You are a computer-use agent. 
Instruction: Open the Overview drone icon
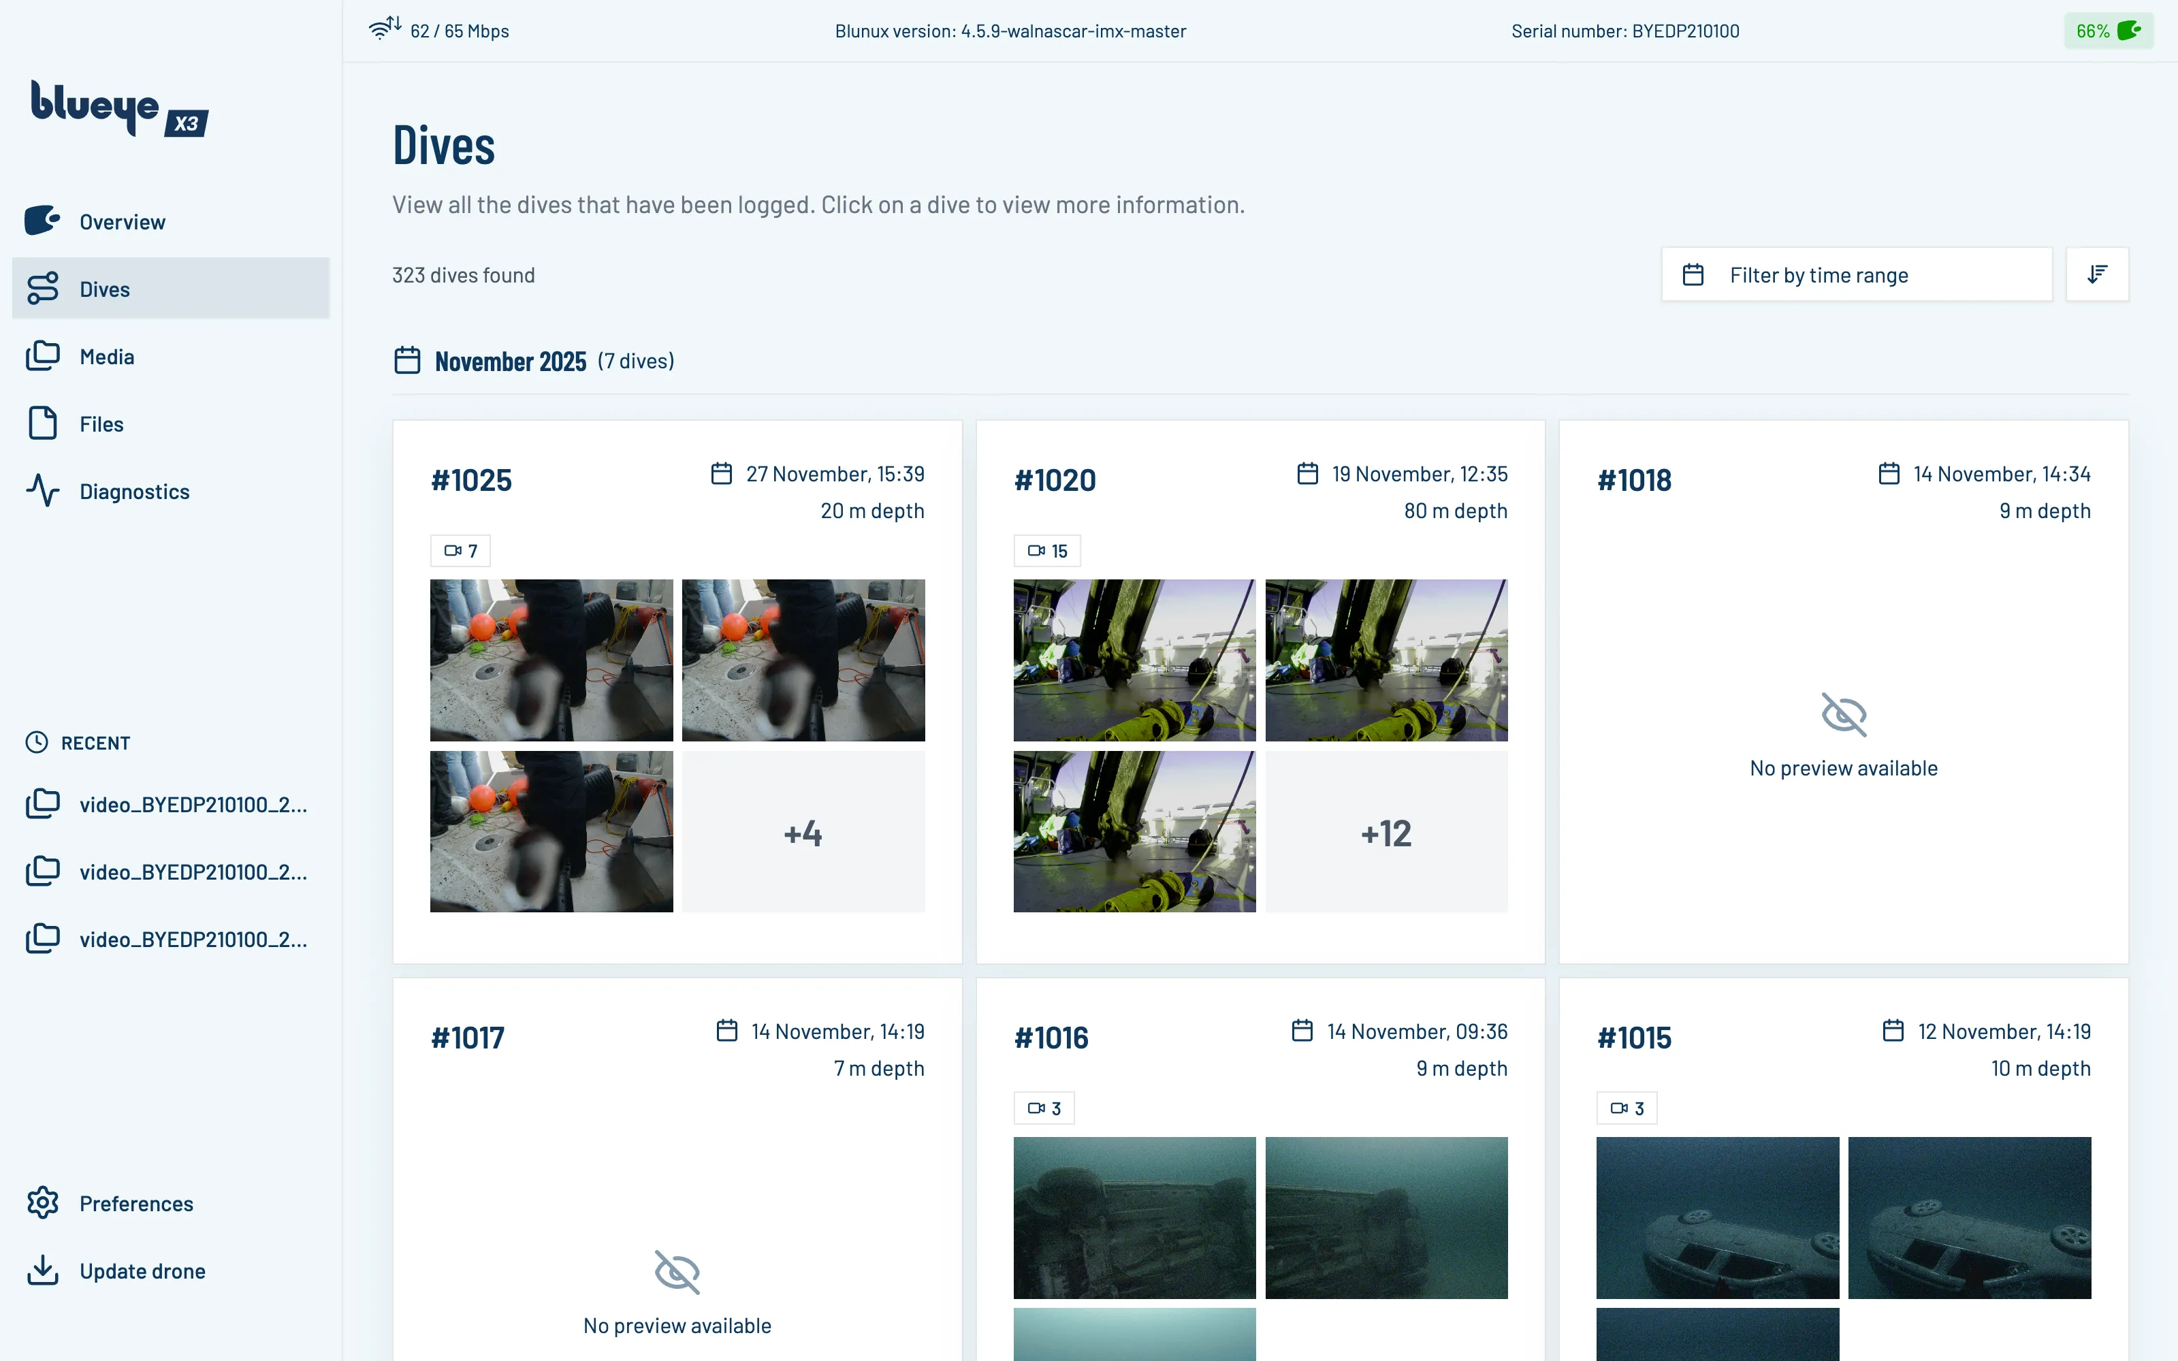pos(42,221)
